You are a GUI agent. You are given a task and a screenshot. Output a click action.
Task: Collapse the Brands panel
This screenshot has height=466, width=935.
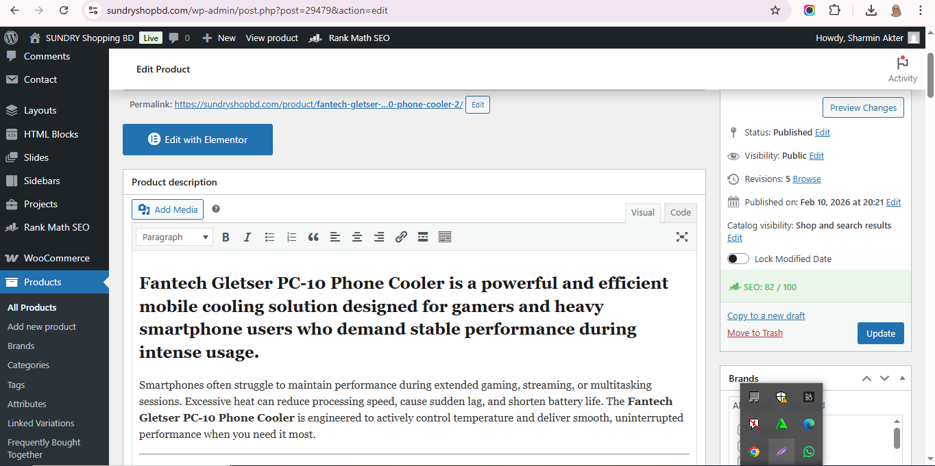click(x=902, y=378)
